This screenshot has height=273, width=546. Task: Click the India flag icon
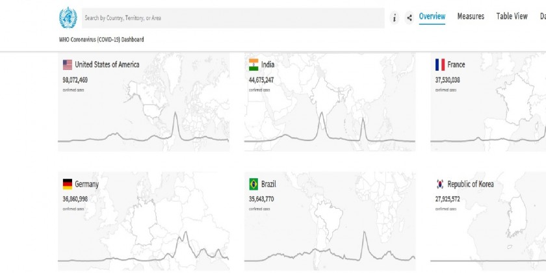tap(253, 64)
